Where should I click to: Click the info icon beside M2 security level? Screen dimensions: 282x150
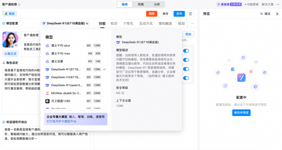pos(123,93)
